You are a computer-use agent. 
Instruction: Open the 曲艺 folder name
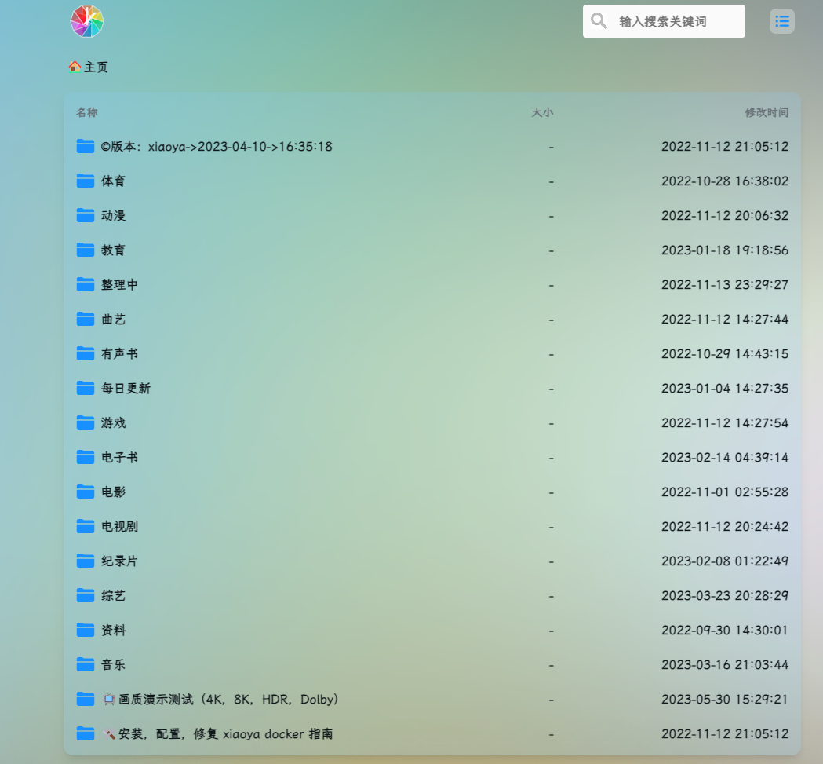click(114, 320)
